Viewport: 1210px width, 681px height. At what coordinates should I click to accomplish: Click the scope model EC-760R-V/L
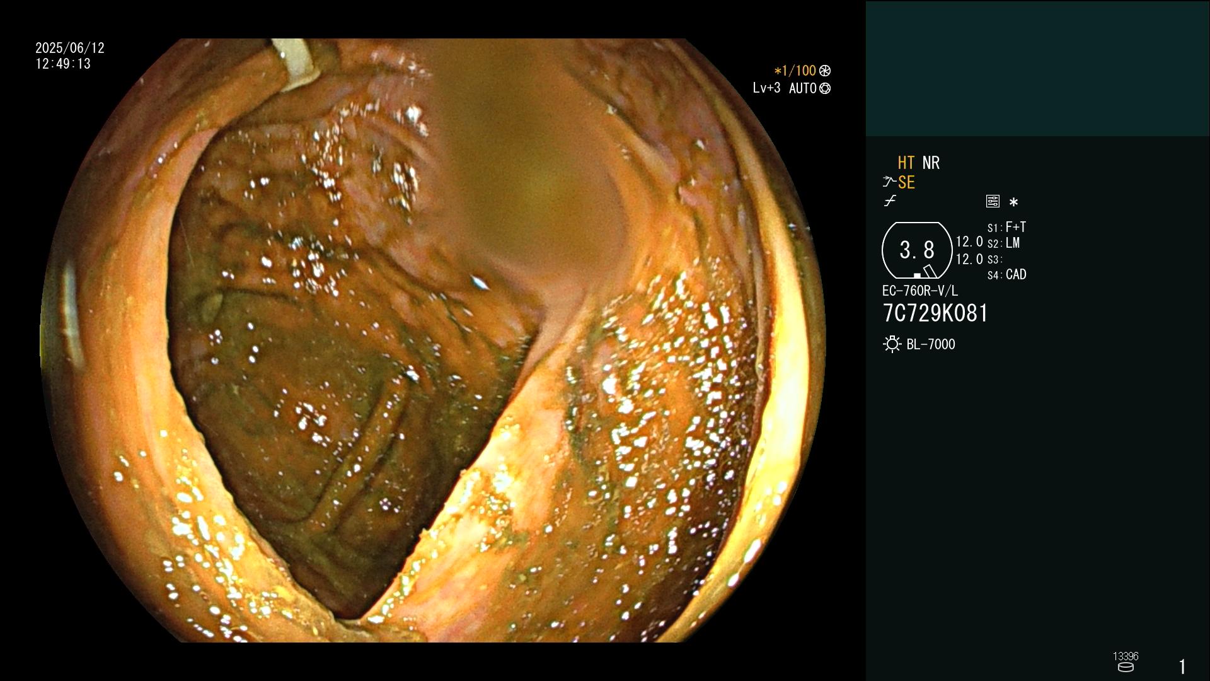(920, 291)
